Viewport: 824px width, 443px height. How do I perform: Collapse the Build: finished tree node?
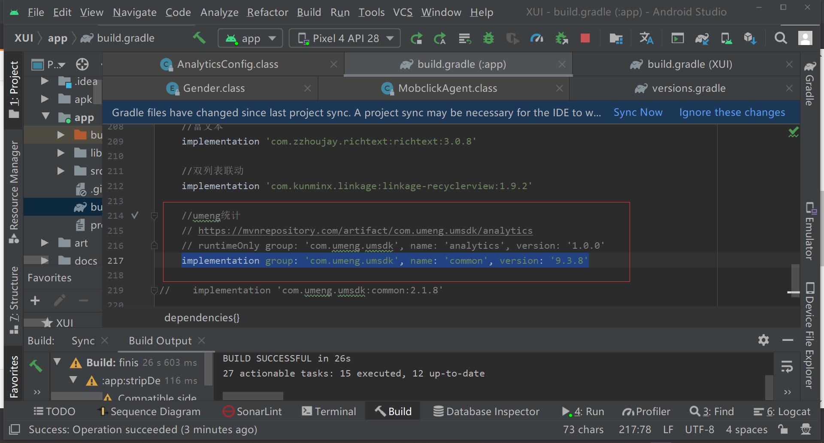coord(57,362)
